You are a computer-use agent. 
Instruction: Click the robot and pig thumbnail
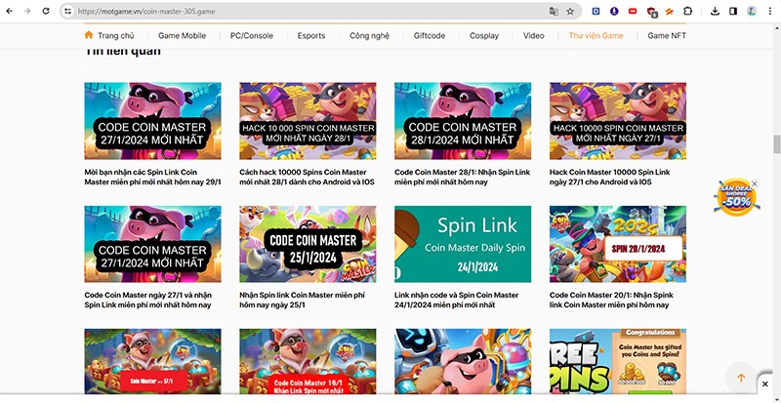463,361
